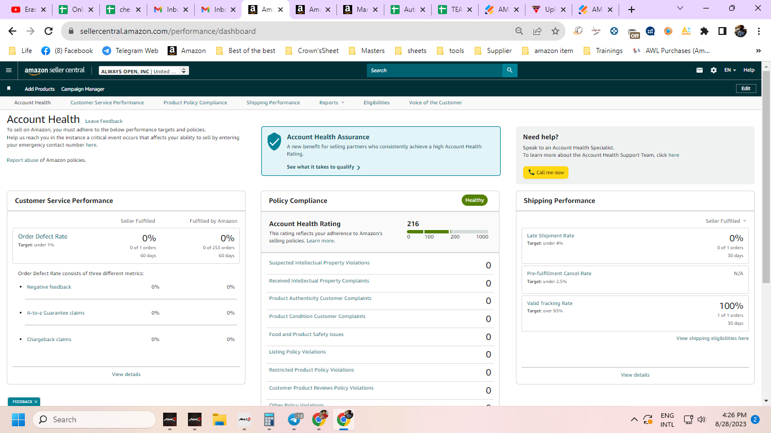This screenshot has width=771, height=433.
Task: Click the Account Health Rating progress bar
Action: click(x=448, y=232)
